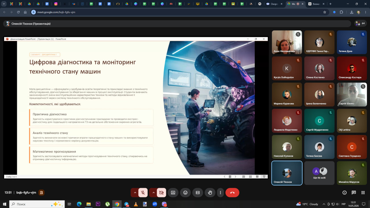Open the three-dot more options menu
Screen dimensions: 370x208
point(221,192)
